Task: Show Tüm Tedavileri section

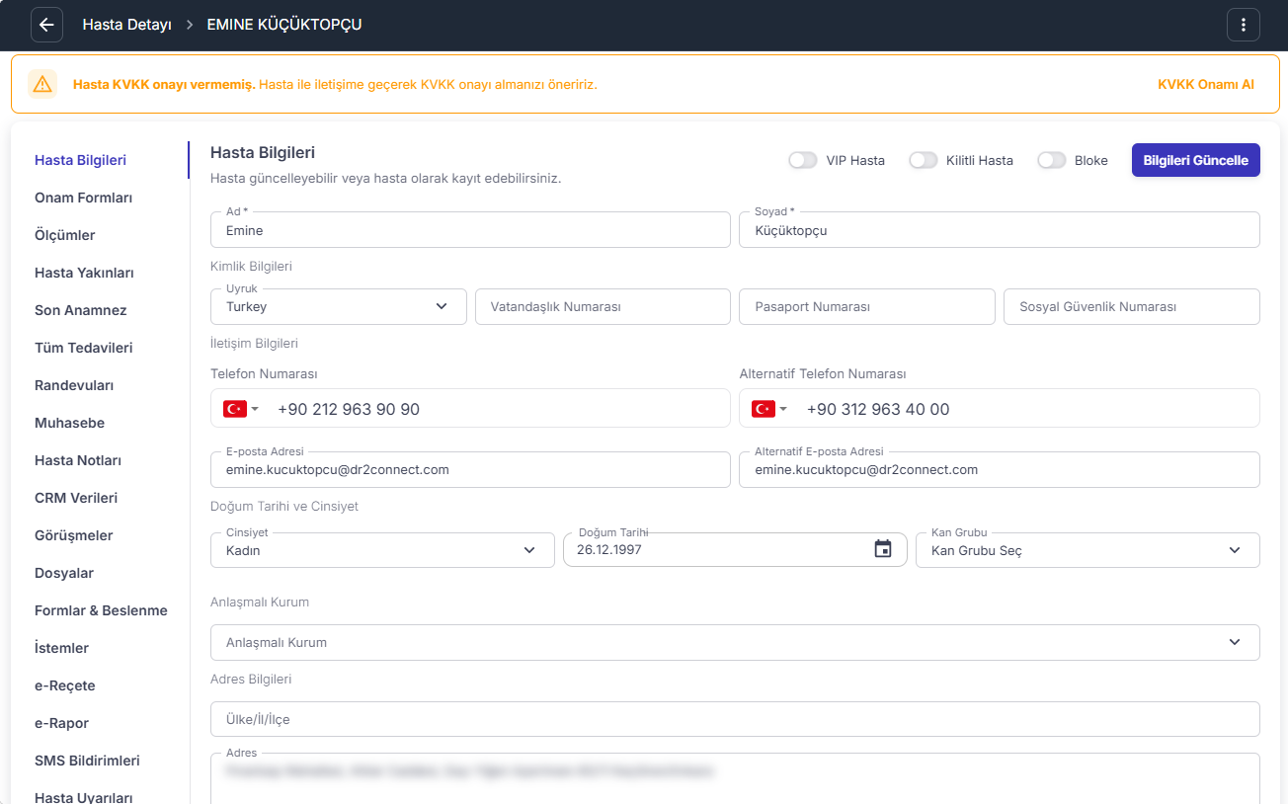Action: tap(83, 348)
